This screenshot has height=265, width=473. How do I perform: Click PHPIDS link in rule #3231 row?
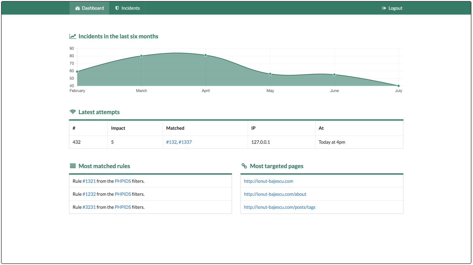point(123,207)
